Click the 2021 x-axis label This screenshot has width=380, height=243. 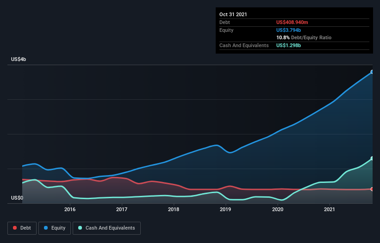[x=330, y=209]
